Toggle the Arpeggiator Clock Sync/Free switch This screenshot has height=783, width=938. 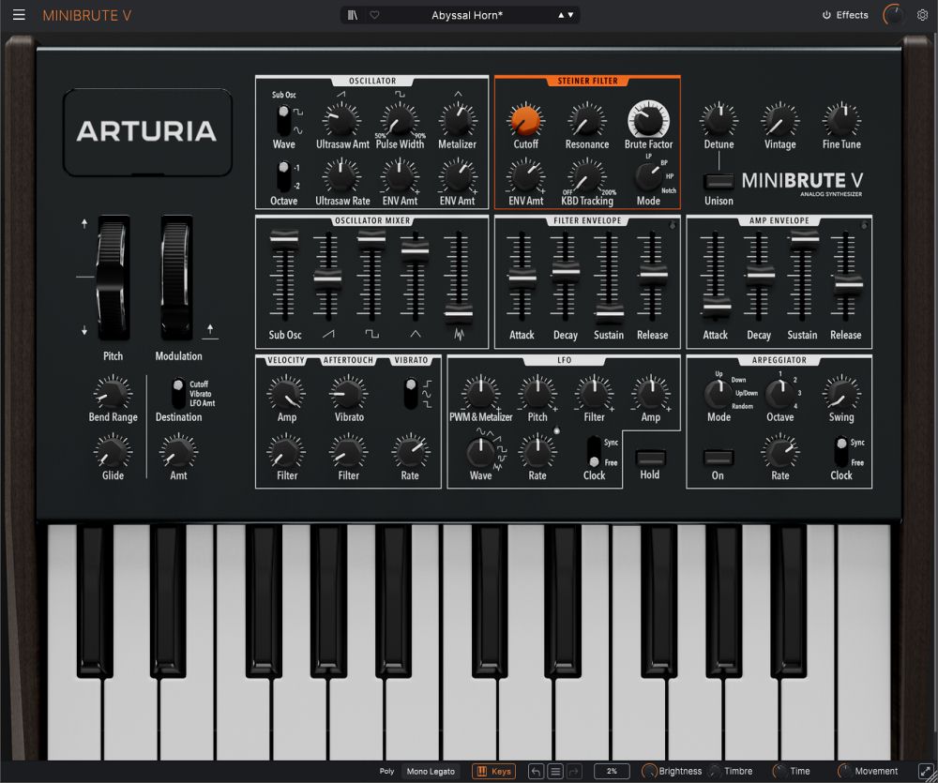[x=841, y=452]
